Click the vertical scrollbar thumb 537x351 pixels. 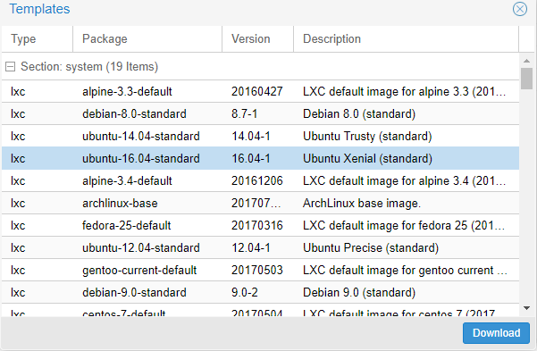click(x=527, y=79)
